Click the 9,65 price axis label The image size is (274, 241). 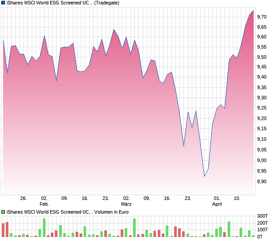tap(262, 27)
